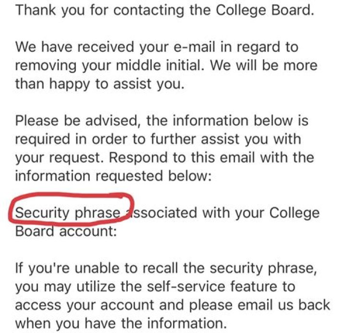This screenshot has height=333, width=346.
Task: Click 'Please be advised' at paragraph start
Action: coord(76,121)
